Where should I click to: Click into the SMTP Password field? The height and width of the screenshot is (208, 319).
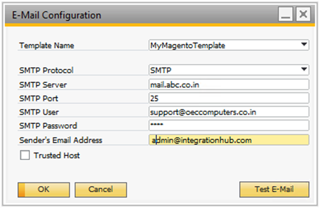[228, 126]
